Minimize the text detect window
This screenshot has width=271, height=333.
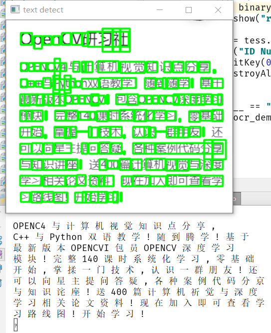[x=160, y=10]
